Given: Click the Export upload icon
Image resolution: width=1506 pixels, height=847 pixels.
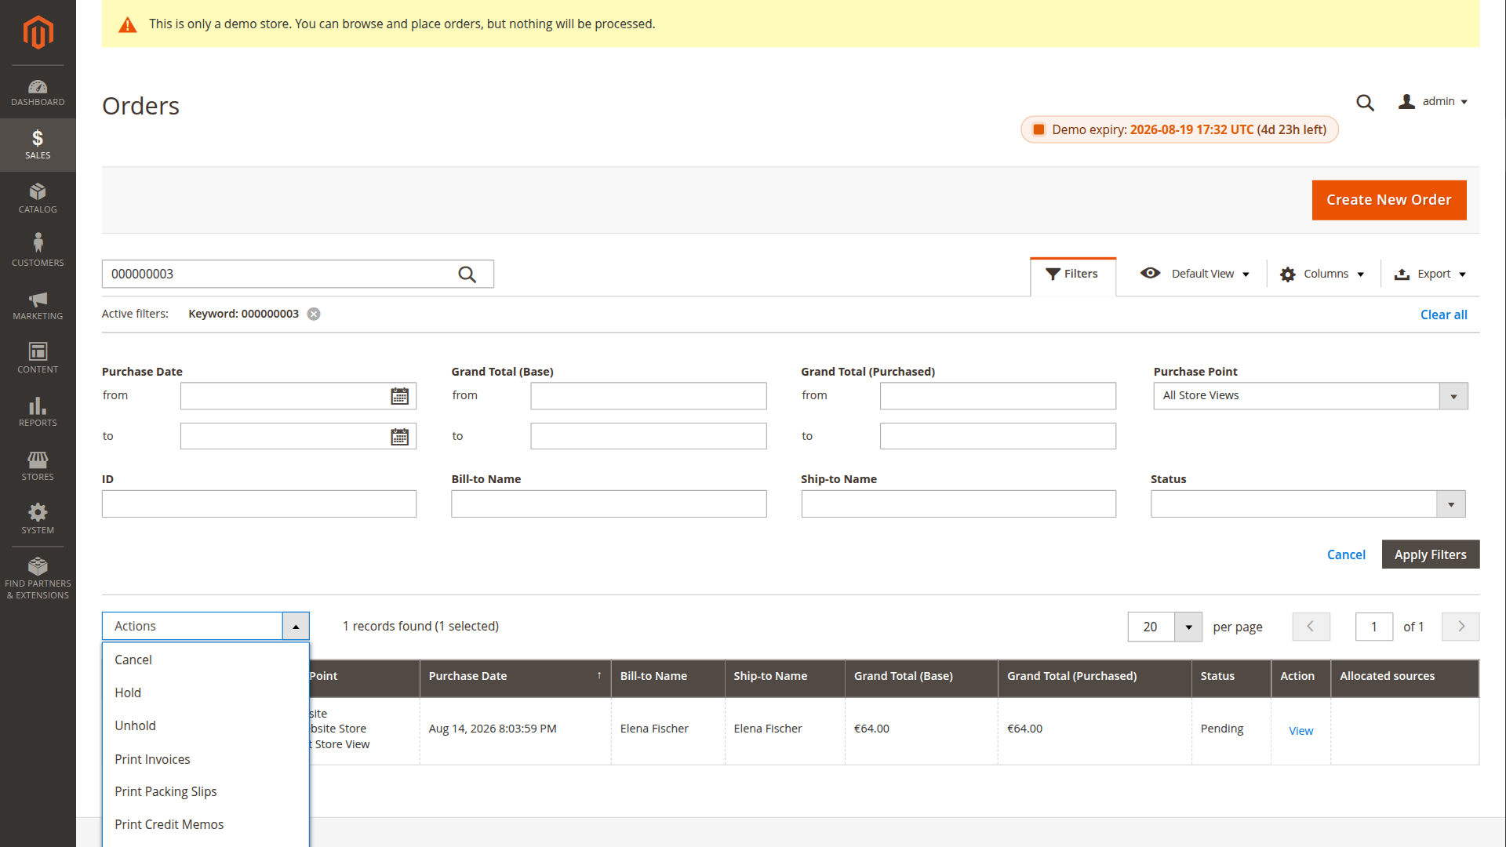Looking at the screenshot, I should click(1402, 274).
